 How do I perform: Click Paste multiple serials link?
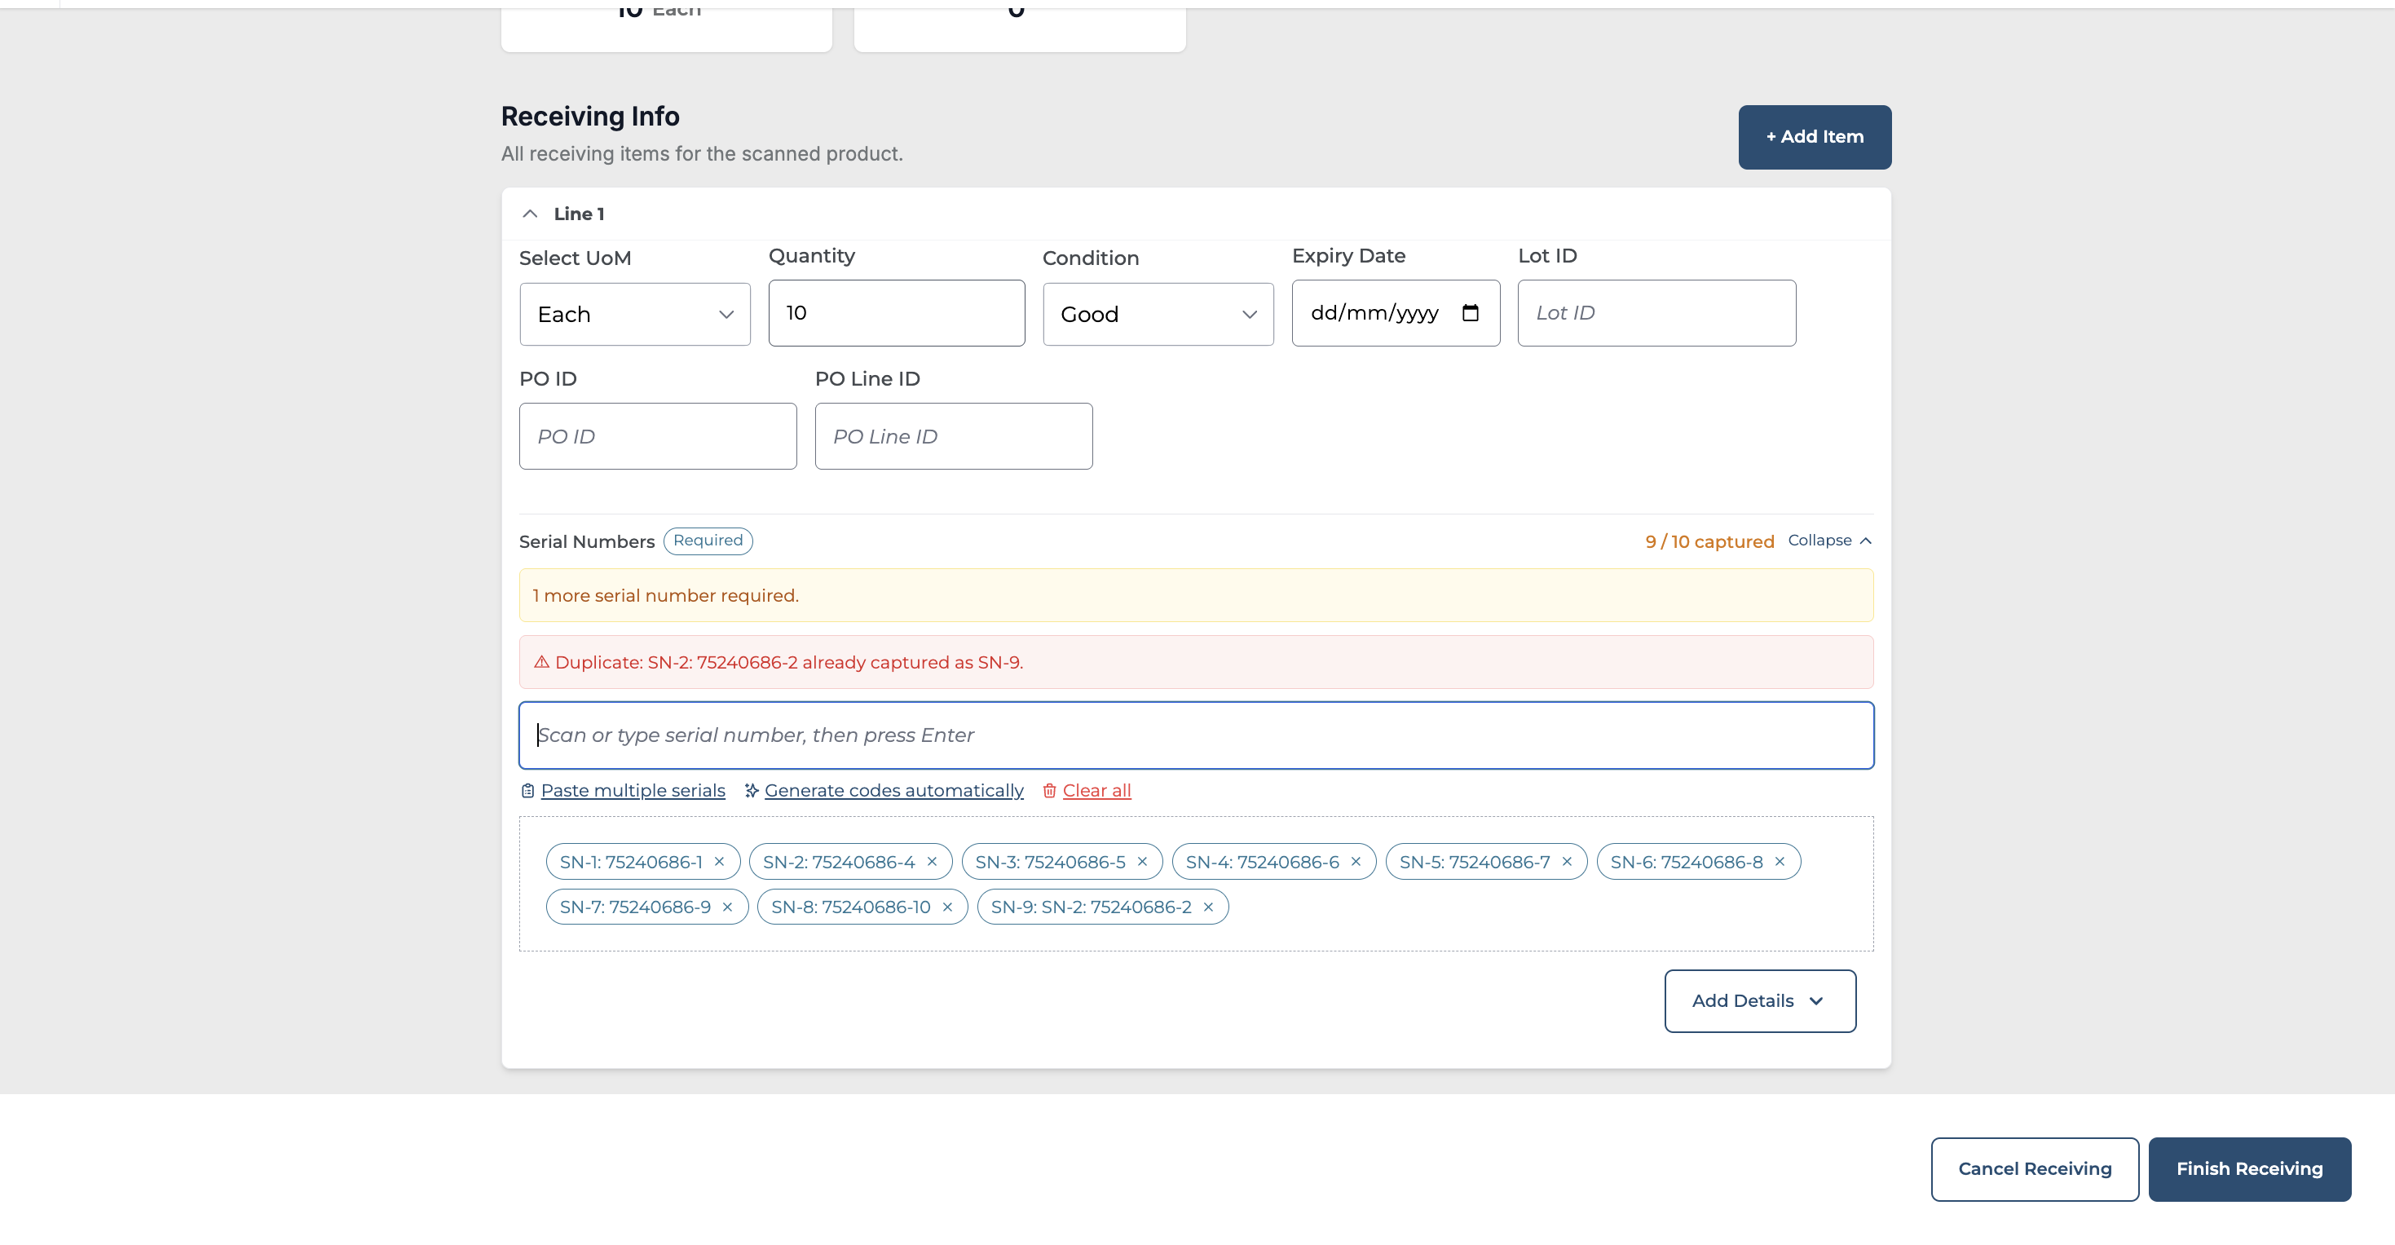pos(633,790)
